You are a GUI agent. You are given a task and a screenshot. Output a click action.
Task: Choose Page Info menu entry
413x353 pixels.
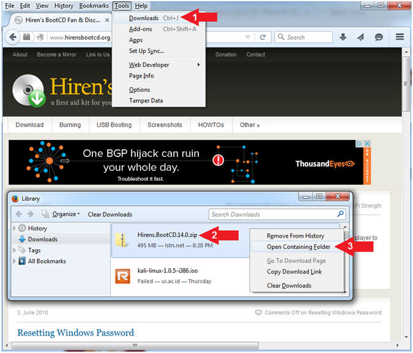[159, 76]
